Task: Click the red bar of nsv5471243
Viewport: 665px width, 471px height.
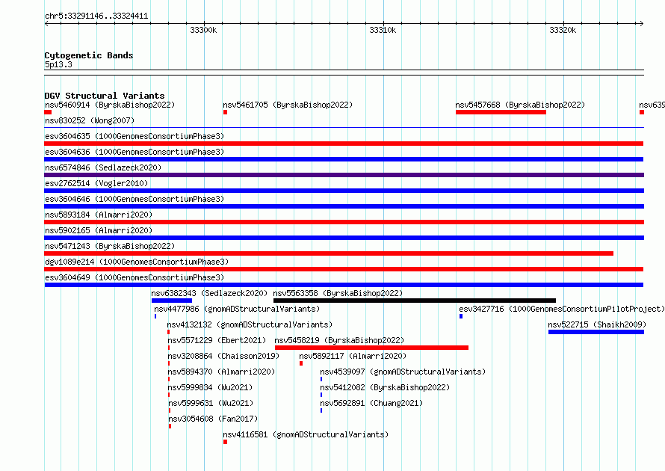Action: pos(329,253)
